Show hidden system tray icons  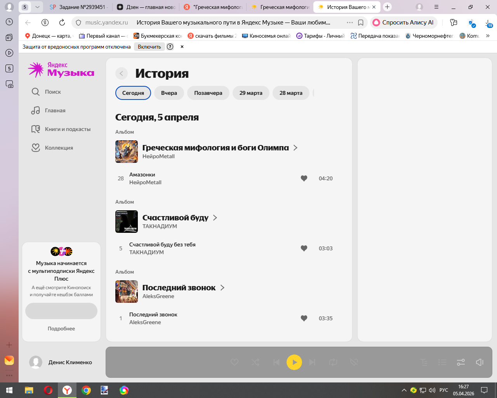(x=404, y=390)
